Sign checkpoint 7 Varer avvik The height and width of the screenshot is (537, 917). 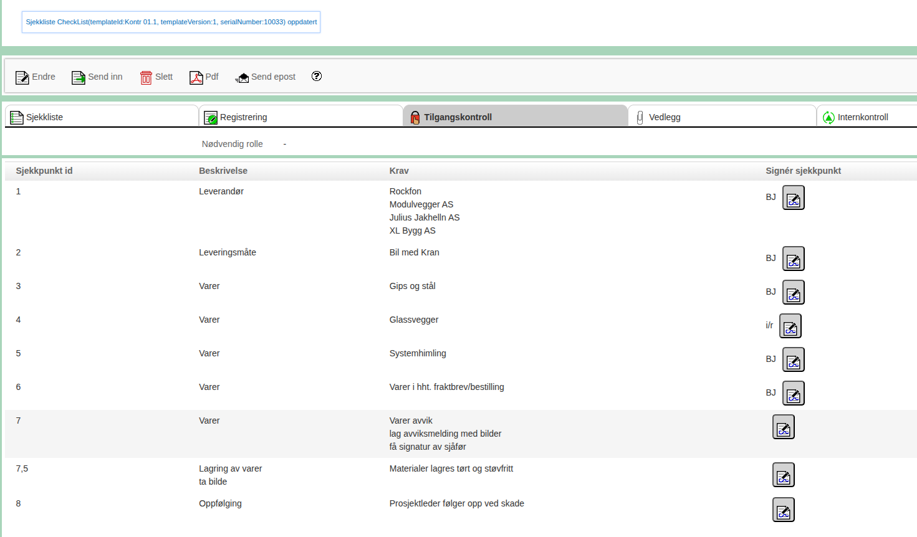coord(783,427)
